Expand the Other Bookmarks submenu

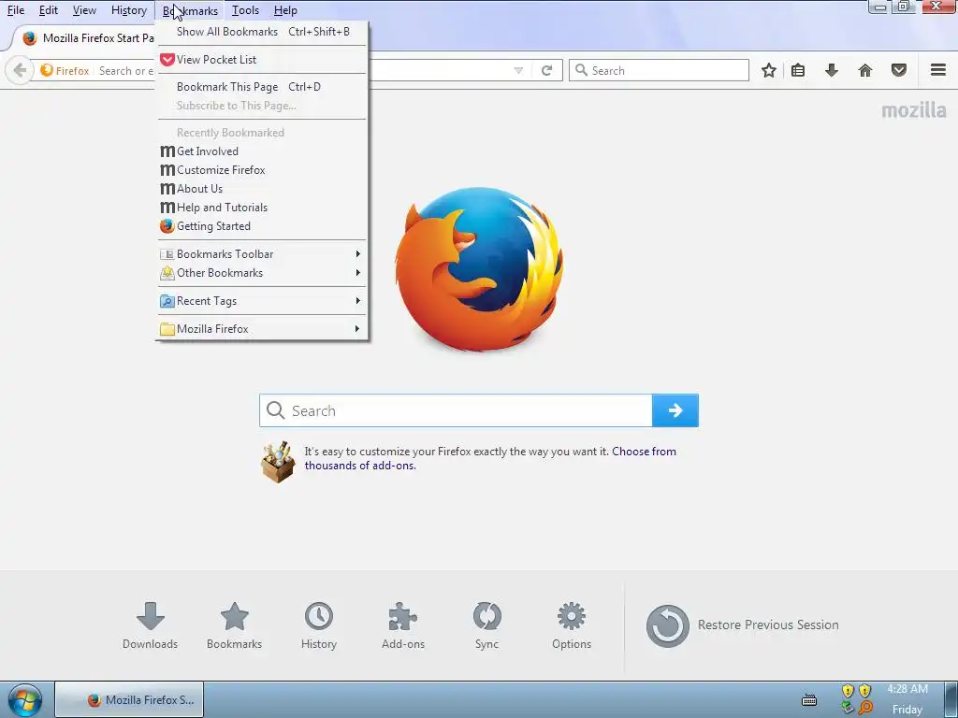[x=263, y=273]
